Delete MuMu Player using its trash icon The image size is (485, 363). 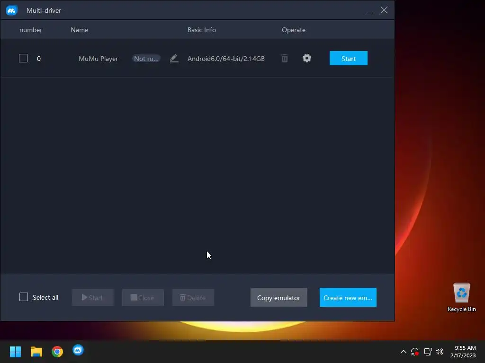pos(285,58)
